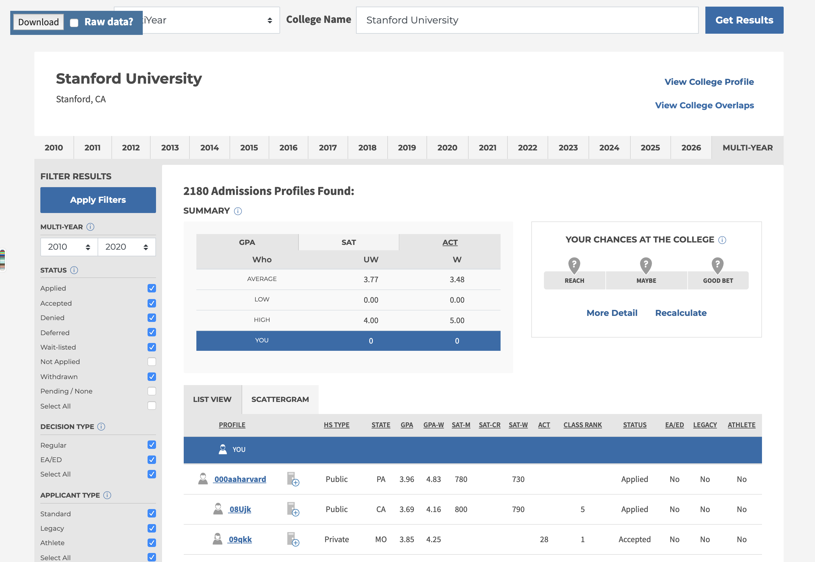Click info icon next to SUMMARY heading

[x=238, y=211]
